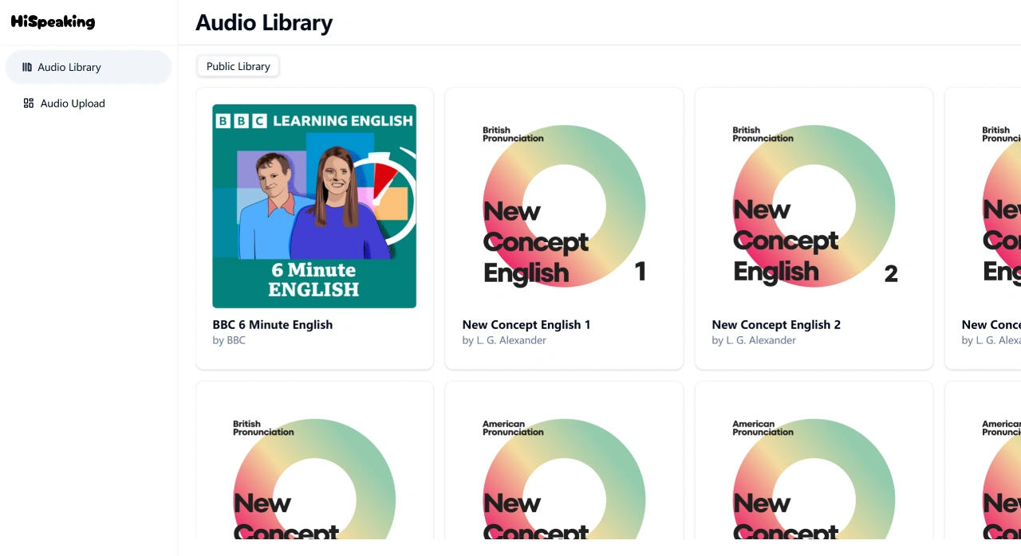Click the author text 'by BBC'
Image resolution: width=1021 pixels, height=556 pixels.
coord(229,340)
